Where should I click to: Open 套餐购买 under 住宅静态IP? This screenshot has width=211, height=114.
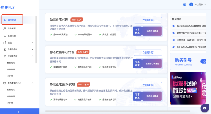[11, 63]
